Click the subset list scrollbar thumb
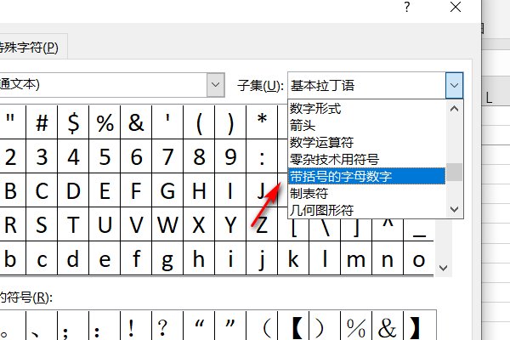The height and width of the screenshot is (340, 510). [455, 172]
